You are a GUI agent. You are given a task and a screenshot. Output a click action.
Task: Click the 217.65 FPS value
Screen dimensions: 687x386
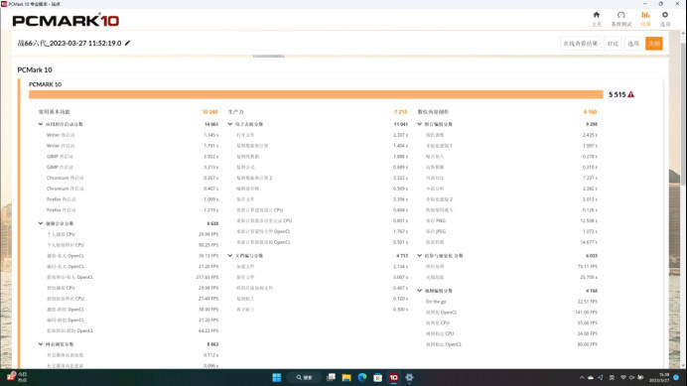point(207,277)
